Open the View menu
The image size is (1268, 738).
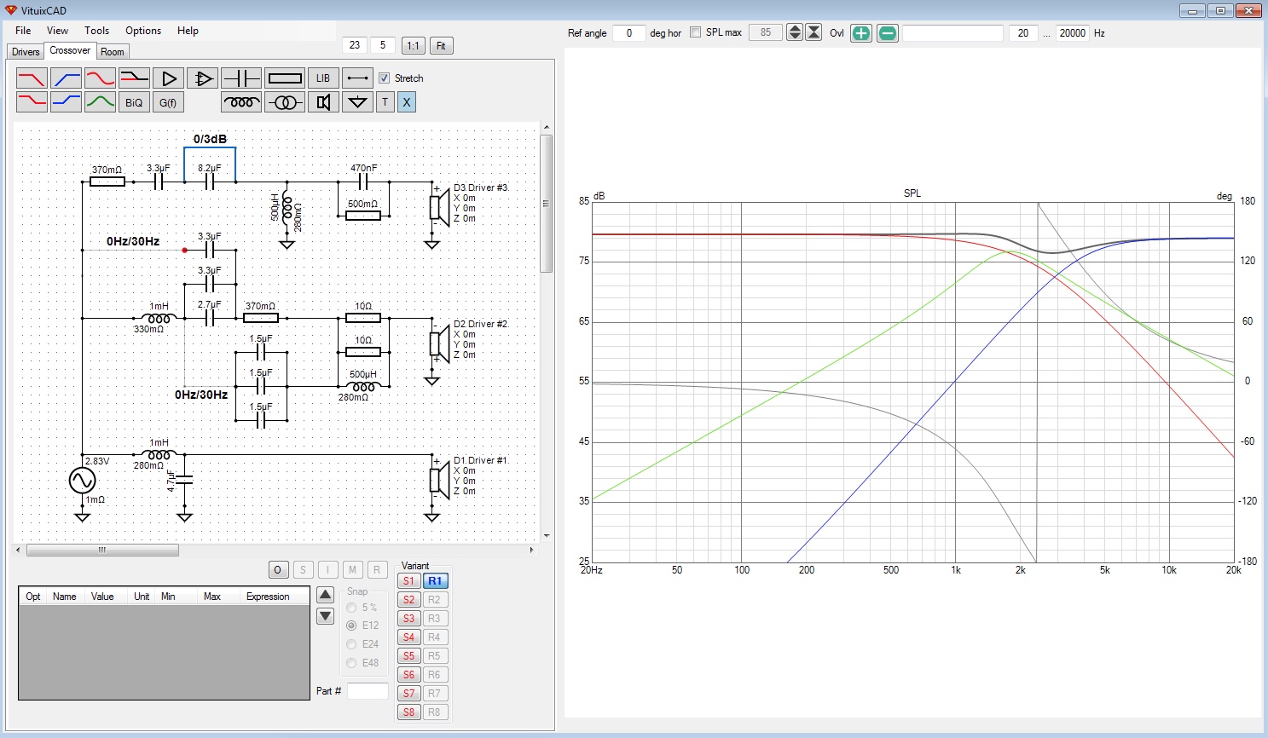coord(57,31)
